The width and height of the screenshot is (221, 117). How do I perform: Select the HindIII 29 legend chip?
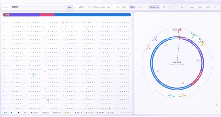coord(46,112)
